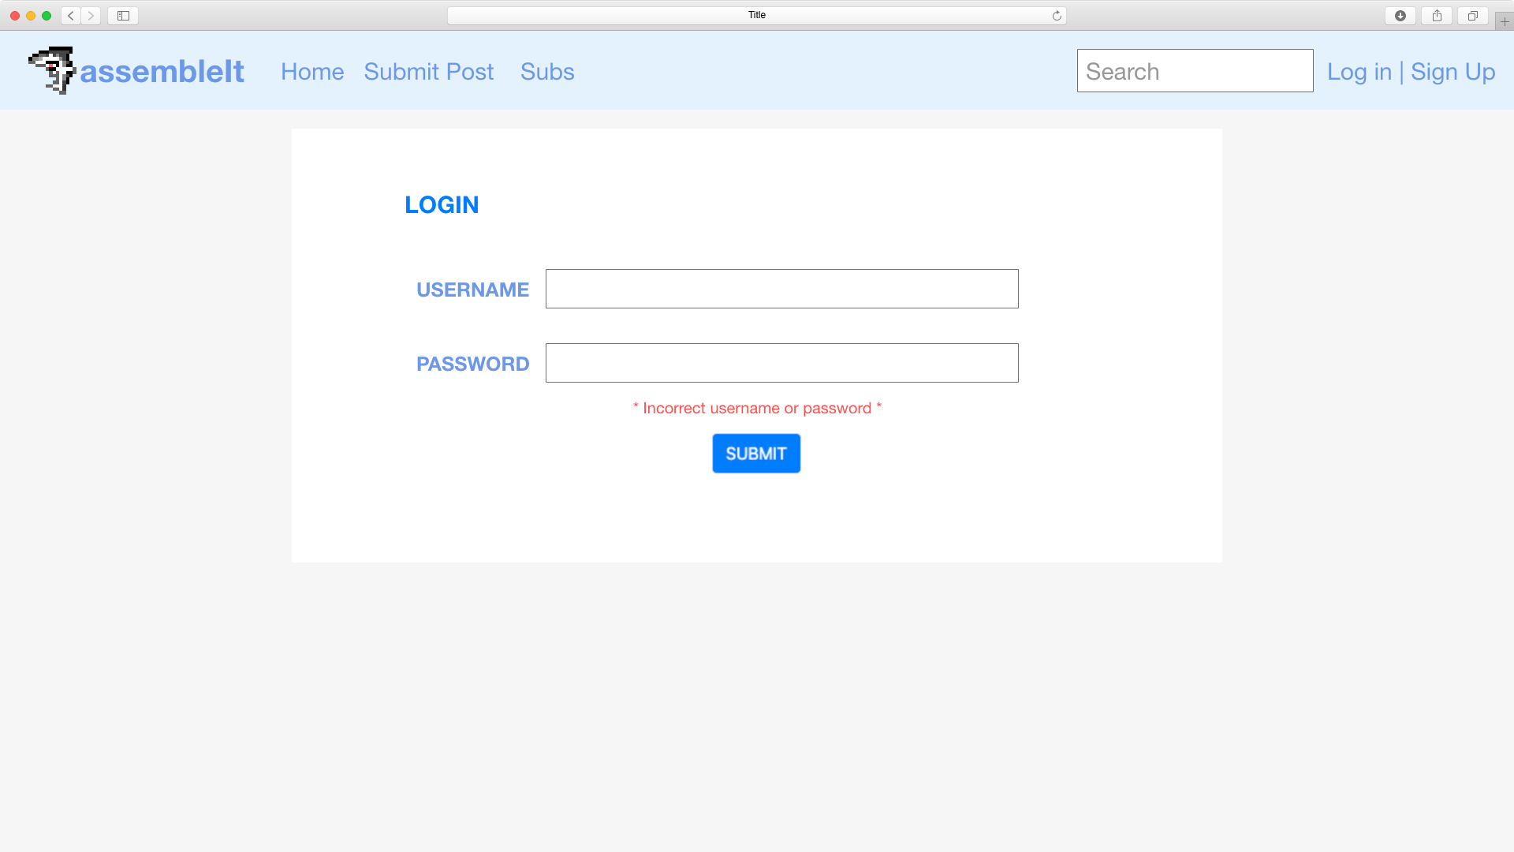Open the Home nav link
The width and height of the screenshot is (1514, 852).
click(312, 72)
